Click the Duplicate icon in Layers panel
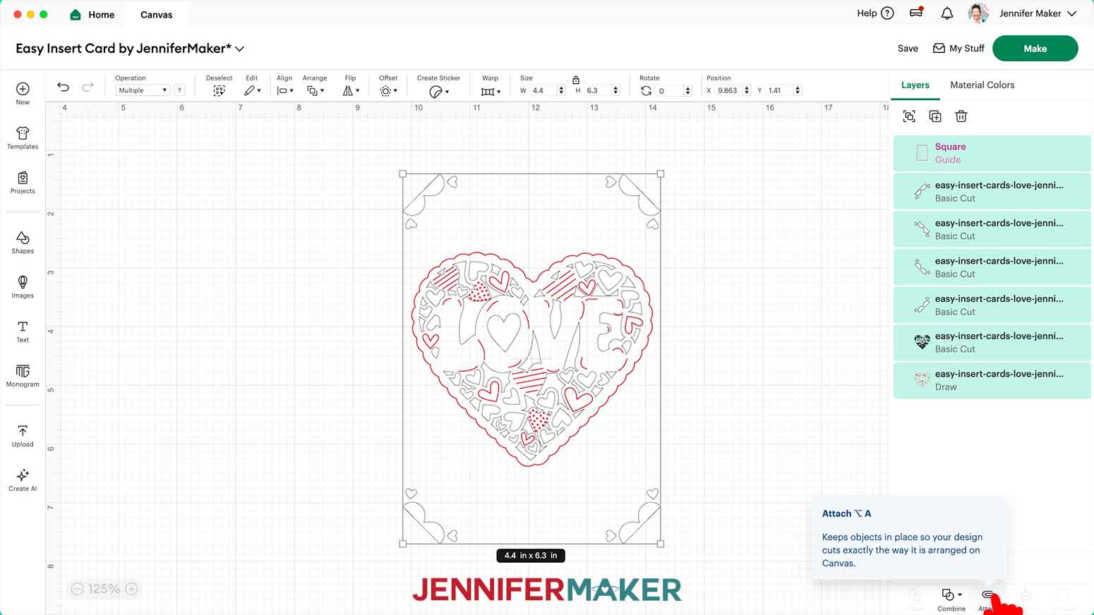Image resolution: width=1094 pixels, height=615 pixels. tap(935, 116)
